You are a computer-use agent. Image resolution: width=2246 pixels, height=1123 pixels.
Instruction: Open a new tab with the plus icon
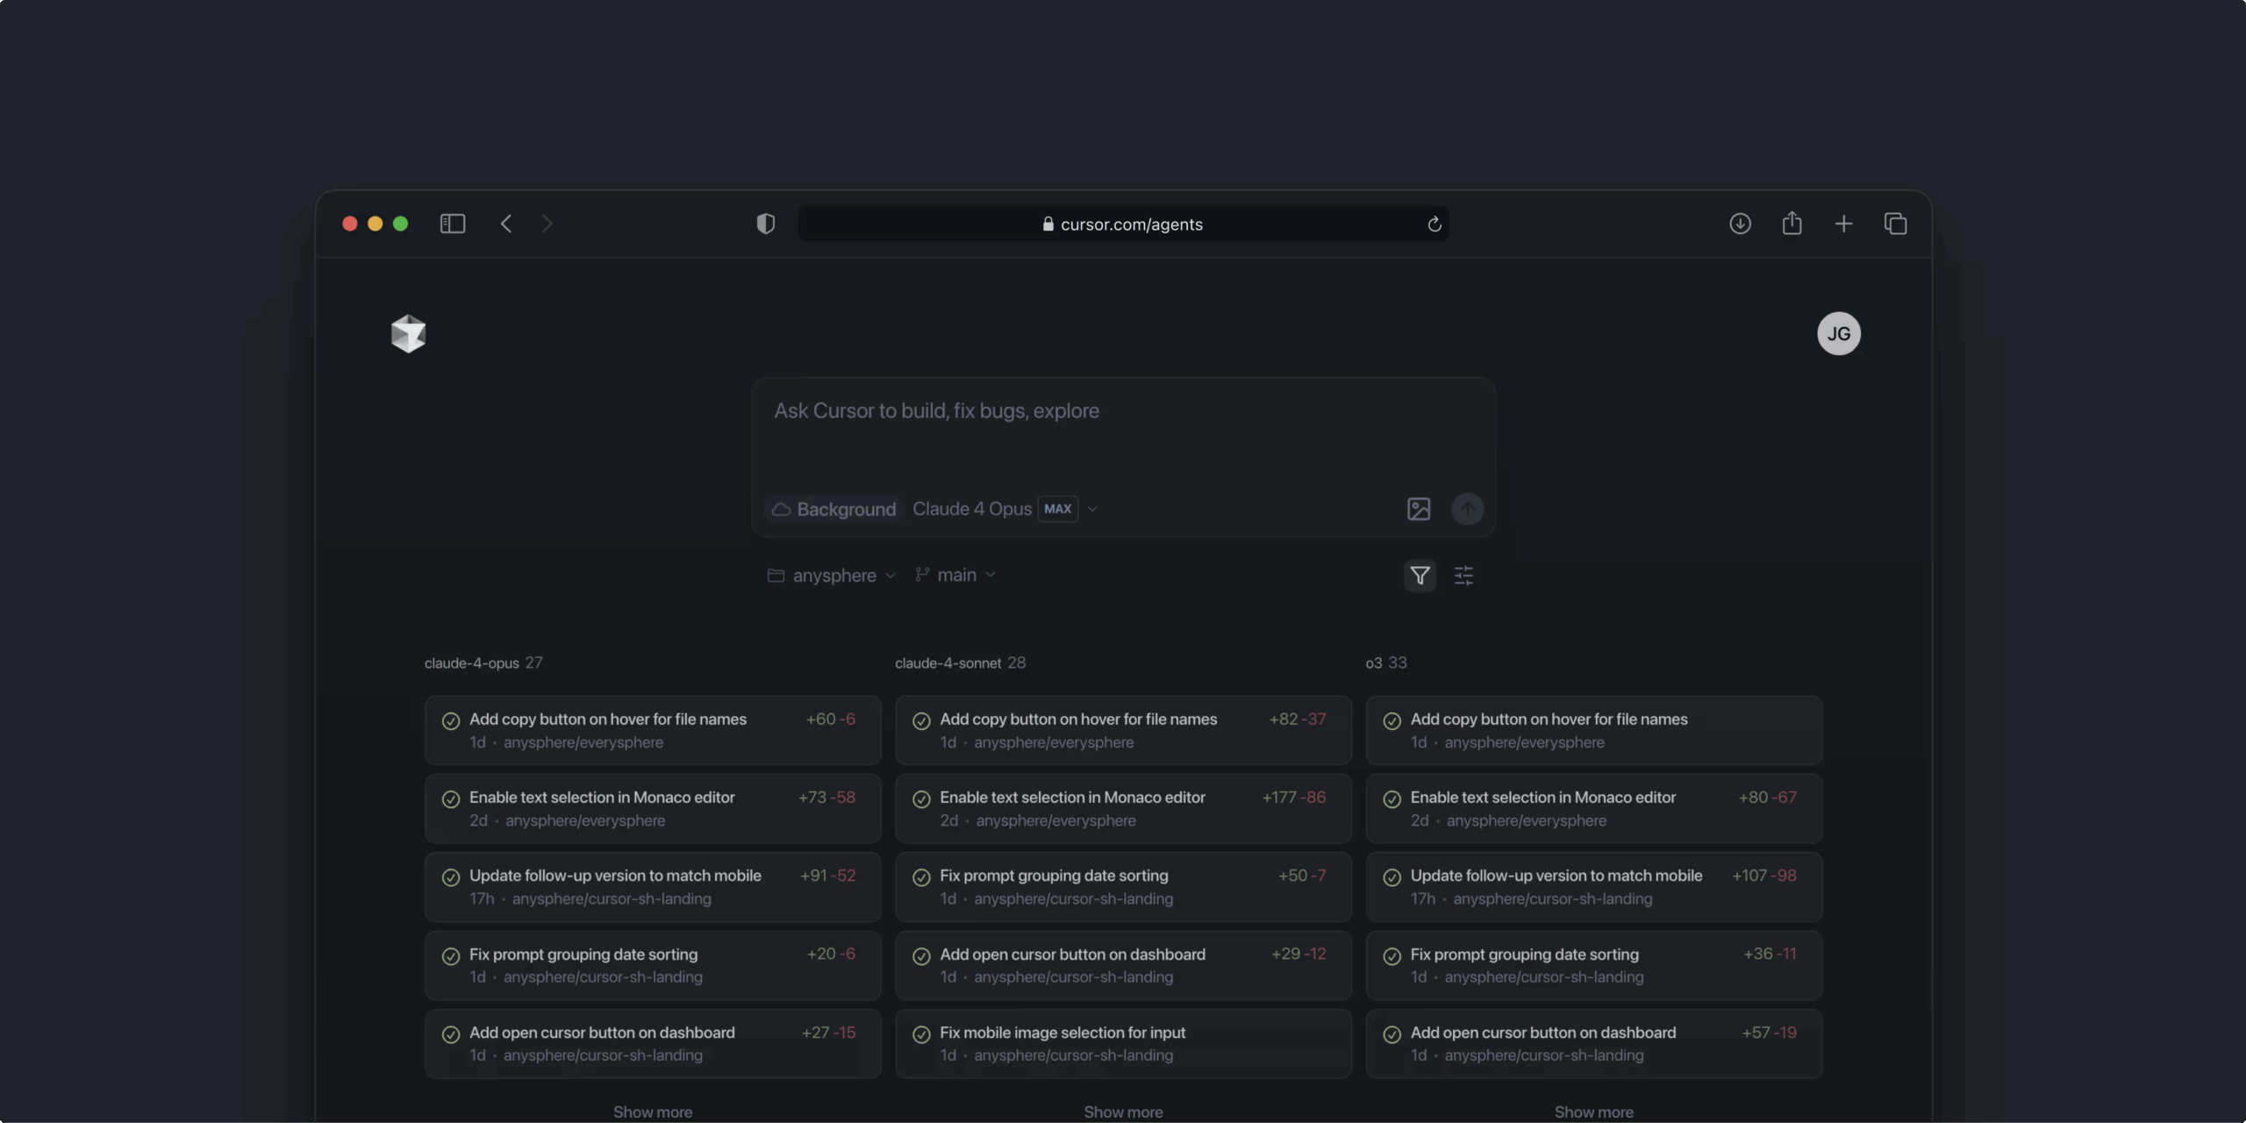(1843, 224)
